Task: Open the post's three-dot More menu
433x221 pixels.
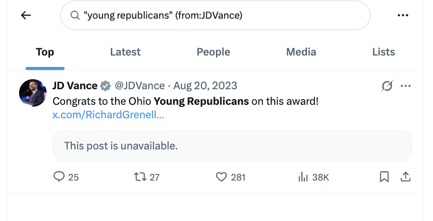Action: click(x=406, y=86)
